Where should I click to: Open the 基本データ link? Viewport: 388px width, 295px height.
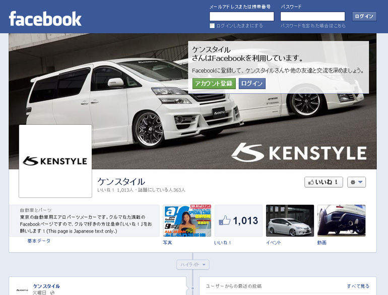(39, 241)
